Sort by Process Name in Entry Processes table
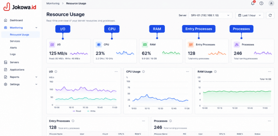Screen dimensions: 278x136 [x=56, y=134]
